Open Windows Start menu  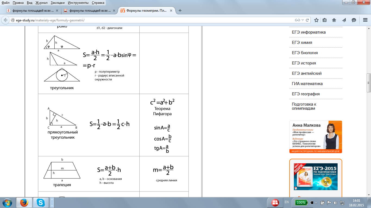pyautogui.click(x=7, y=202)
